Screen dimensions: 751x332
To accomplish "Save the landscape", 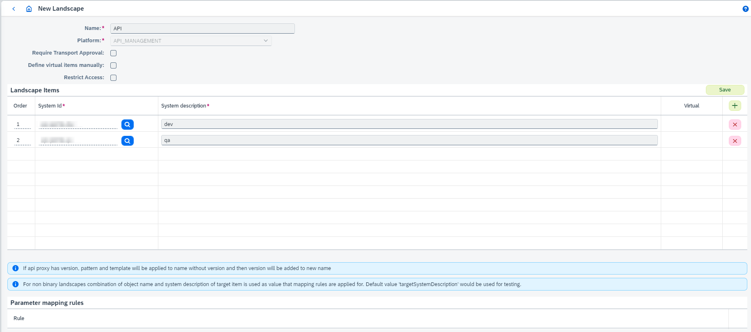I will coord(725,90).
